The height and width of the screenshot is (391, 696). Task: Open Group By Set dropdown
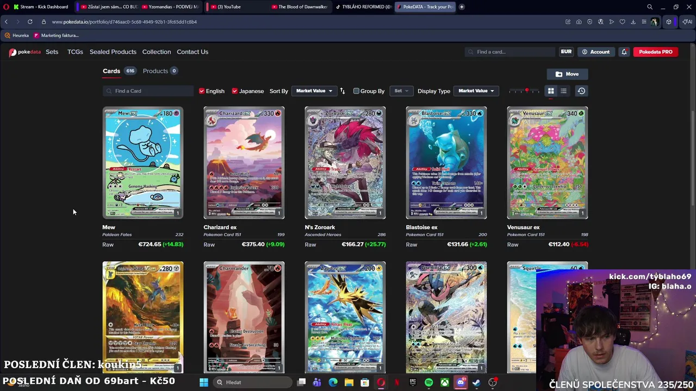(401, 91)
